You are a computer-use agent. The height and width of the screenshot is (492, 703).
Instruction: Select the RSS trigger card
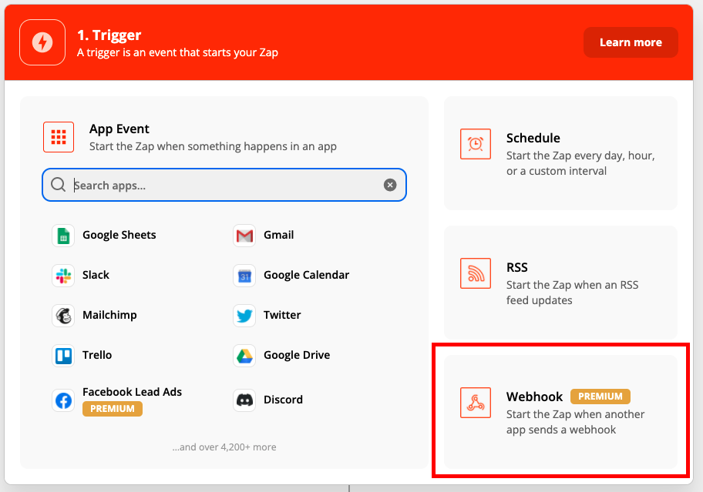click(560, 283)
